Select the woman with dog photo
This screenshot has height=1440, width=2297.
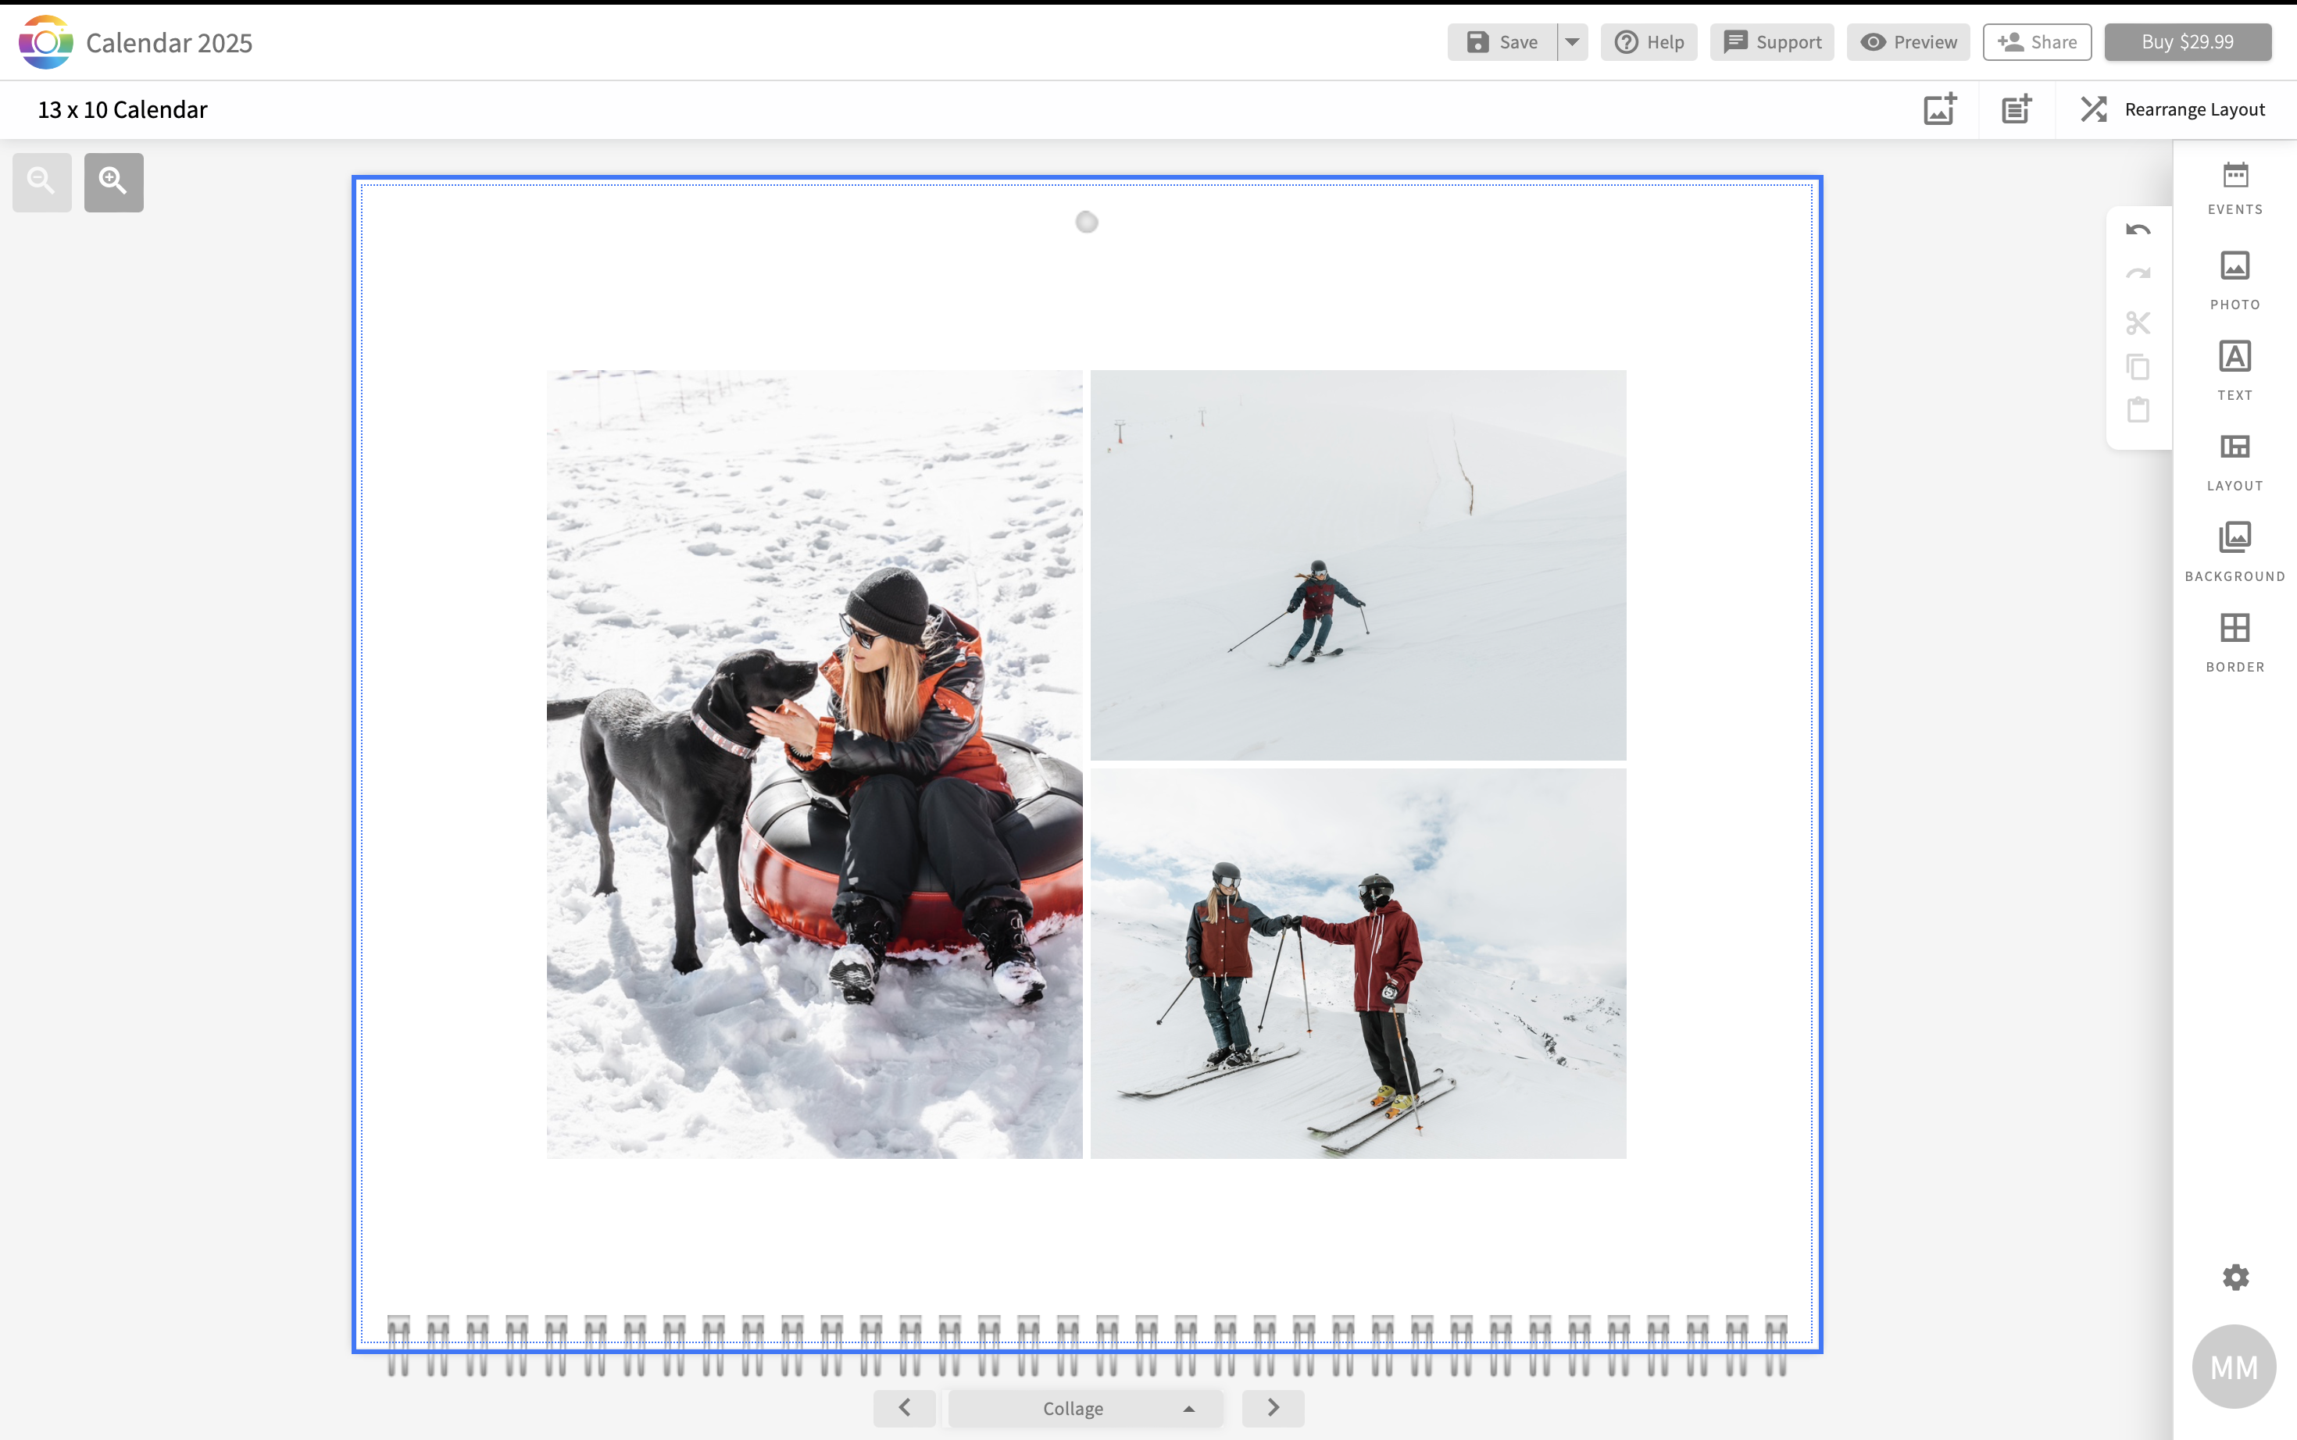click(x=815, y=764)
